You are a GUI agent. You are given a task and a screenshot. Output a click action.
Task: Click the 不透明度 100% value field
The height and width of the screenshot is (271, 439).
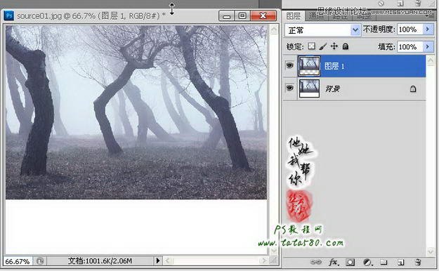(410, 29)
